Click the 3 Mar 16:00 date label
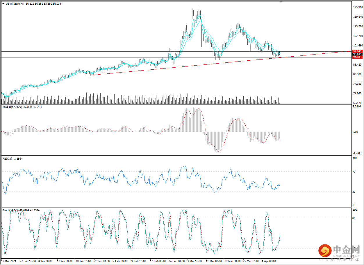Viewport: 364px width, 265px height. 195,261
